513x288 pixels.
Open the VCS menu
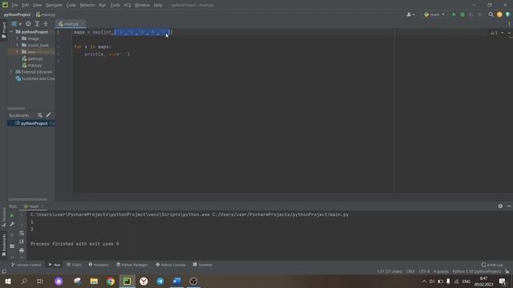coord(127,6)
